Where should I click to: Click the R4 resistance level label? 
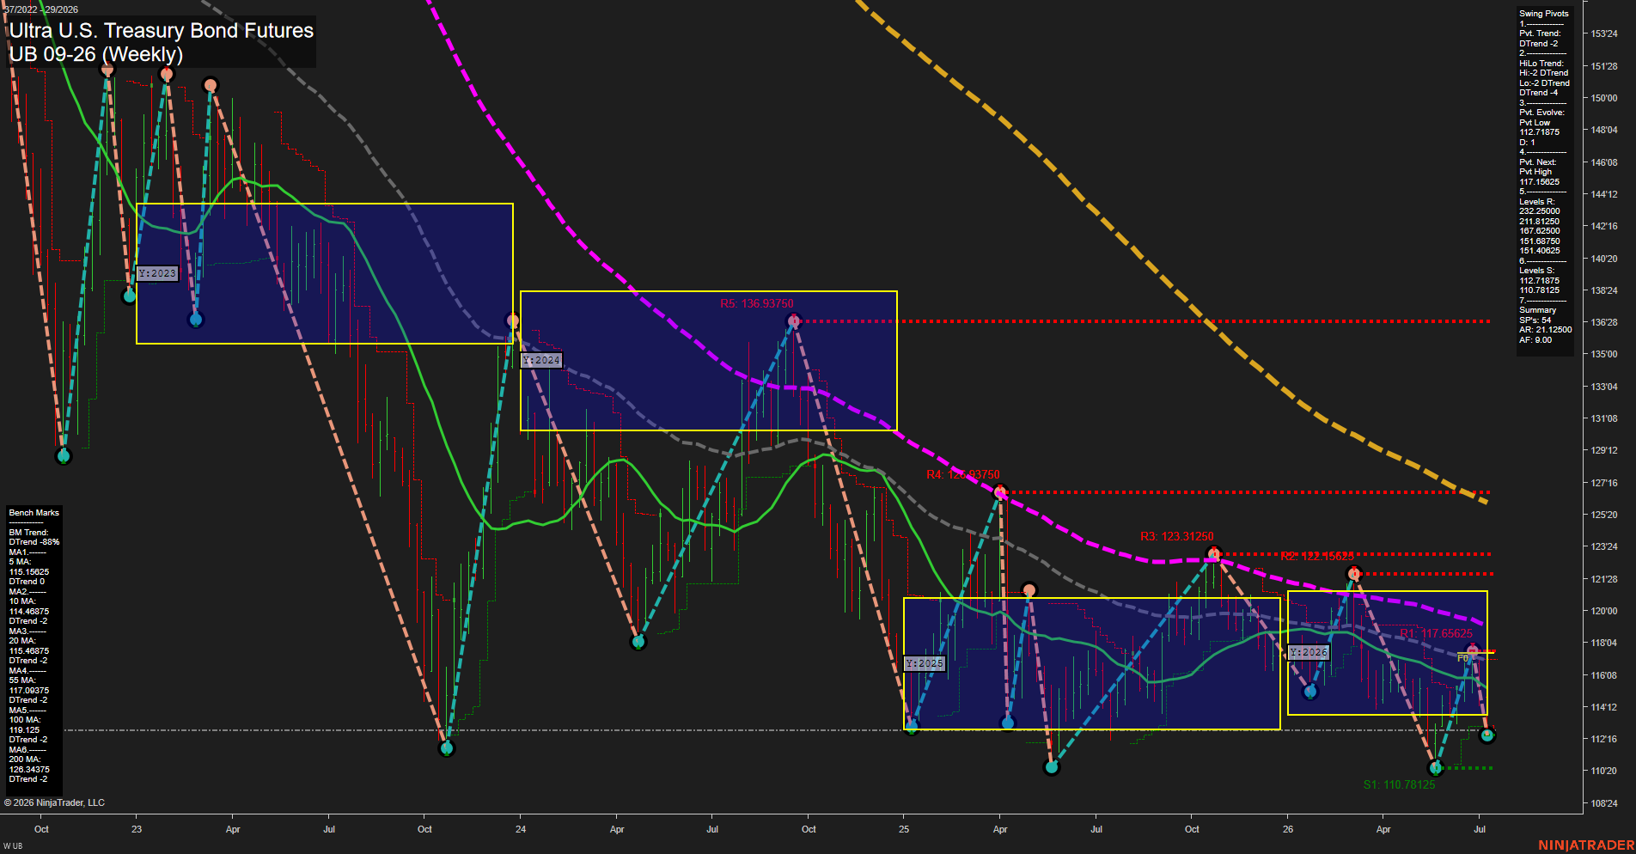click(x=963, y=474)
